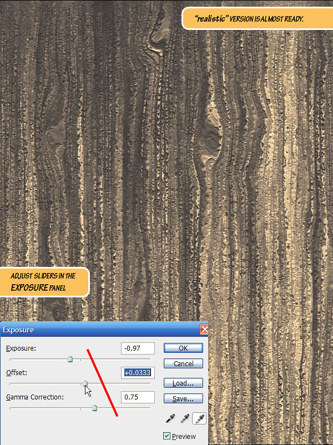333x445 pixels.
Task: Click the Exposure slider handle
Action: click(70, 360)
